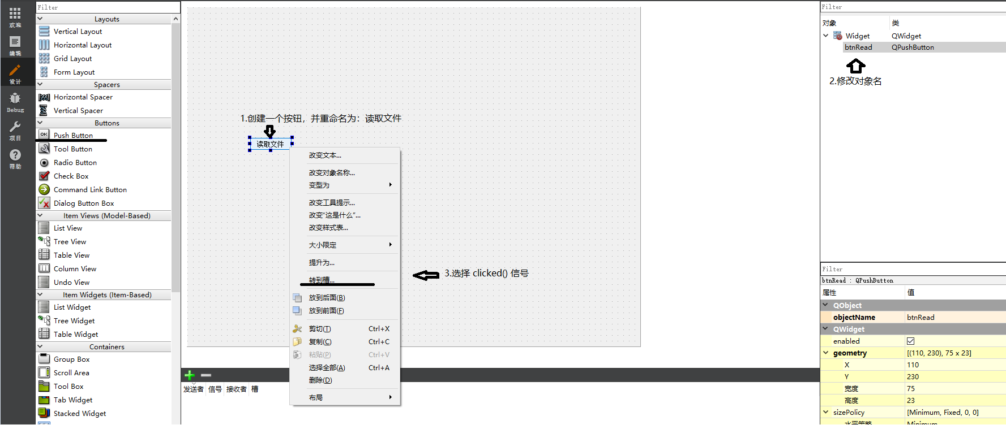Add a signal-slot connection with green plus
The height and width of the screenshot is (425, 1006).
click(190, 375)
